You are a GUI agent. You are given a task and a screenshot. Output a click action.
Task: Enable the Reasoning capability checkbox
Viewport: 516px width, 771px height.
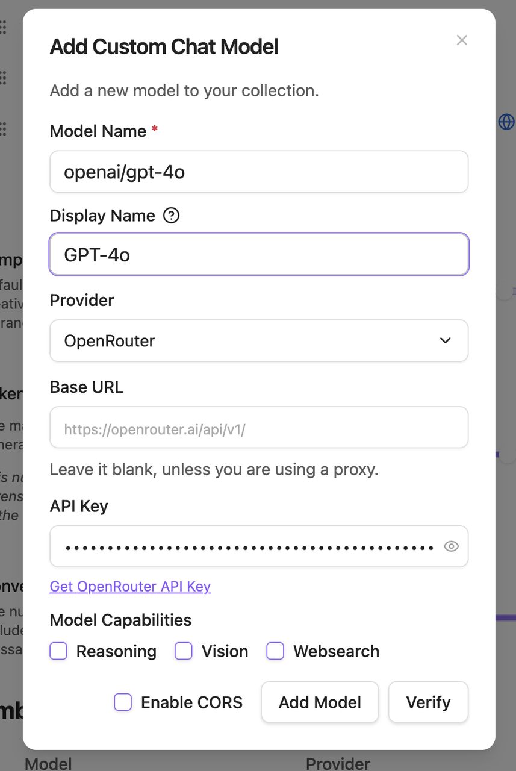click(x=58, y=651)
